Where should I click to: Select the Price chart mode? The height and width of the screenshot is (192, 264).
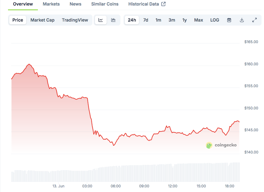pyautogui.click(x=18, y=20)
